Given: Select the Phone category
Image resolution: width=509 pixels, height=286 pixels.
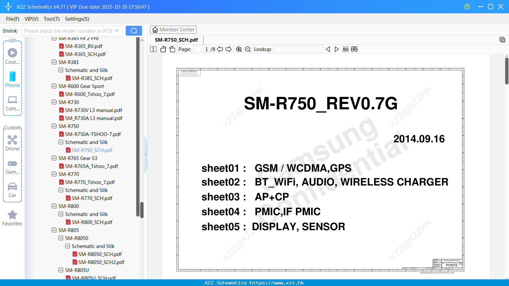Looking at the screenshot, I should [12, 79].
